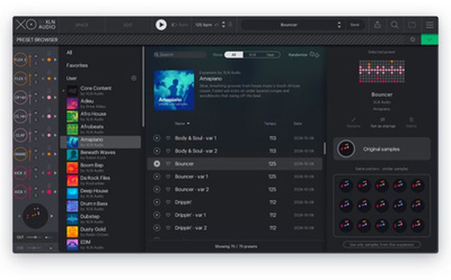Select the Deep House expansion
This screenshot has height=280, width=451.
[x=100, y=193]
